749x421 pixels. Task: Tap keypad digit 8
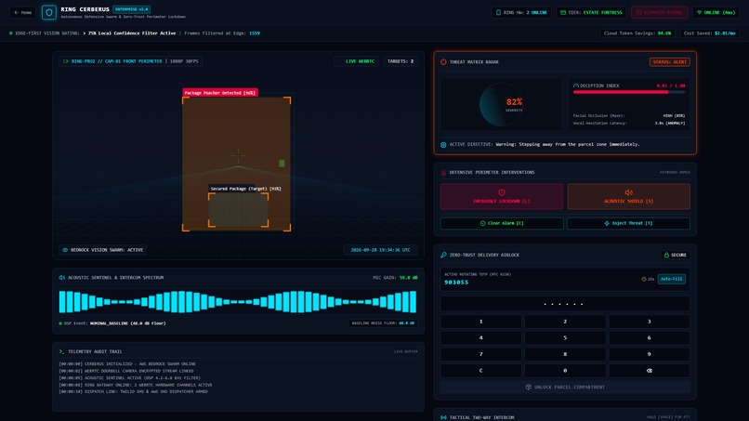[565, 354]
